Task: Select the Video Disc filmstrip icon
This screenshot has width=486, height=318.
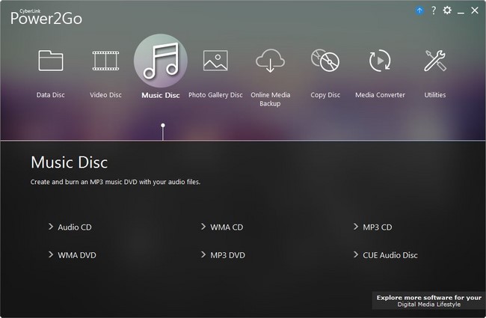Action: [105, 61]
